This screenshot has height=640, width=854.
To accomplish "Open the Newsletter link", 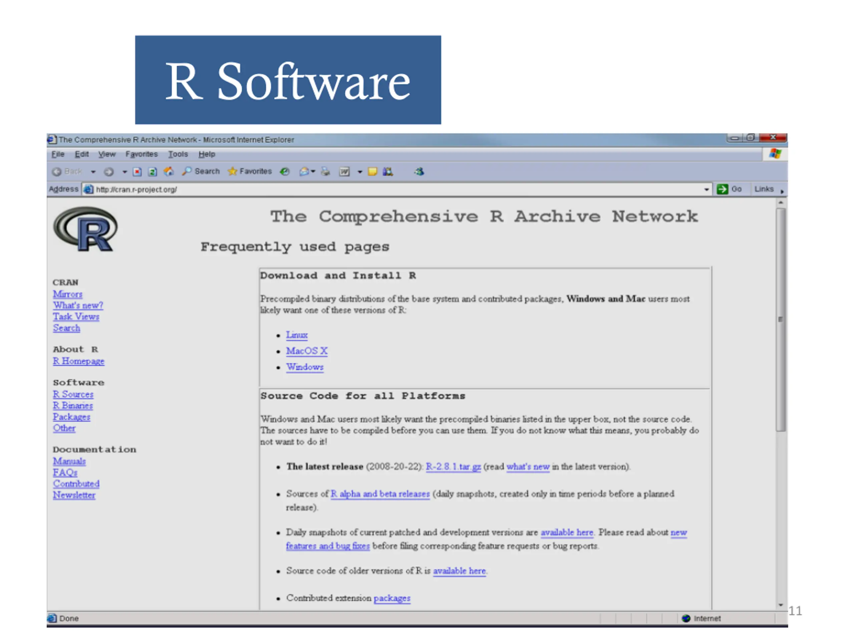I will coord(74,495).
